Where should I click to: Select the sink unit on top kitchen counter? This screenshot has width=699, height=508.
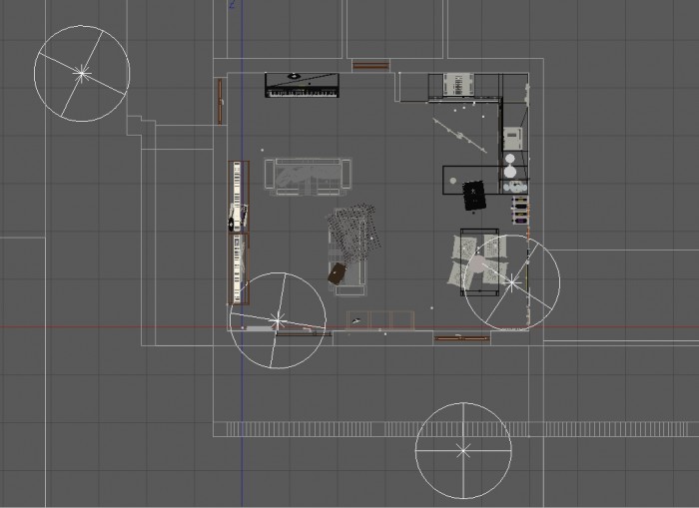457,84
